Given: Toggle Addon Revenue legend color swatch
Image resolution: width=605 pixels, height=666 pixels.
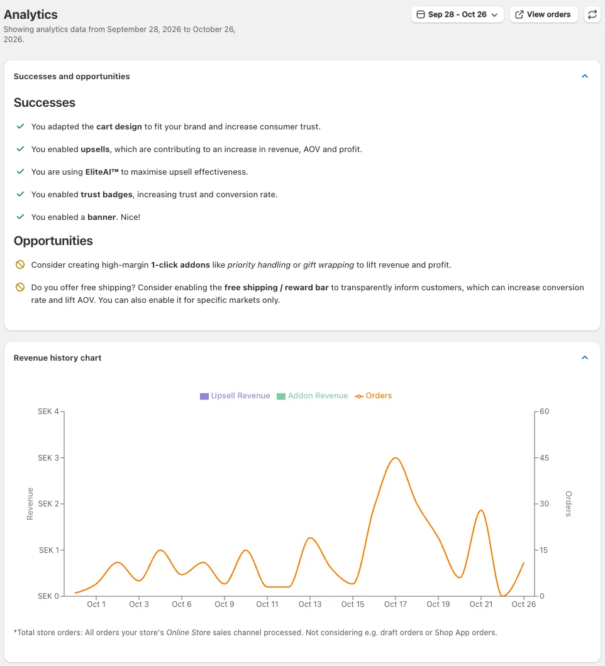Looking at the screenshot, I should 280,396.
